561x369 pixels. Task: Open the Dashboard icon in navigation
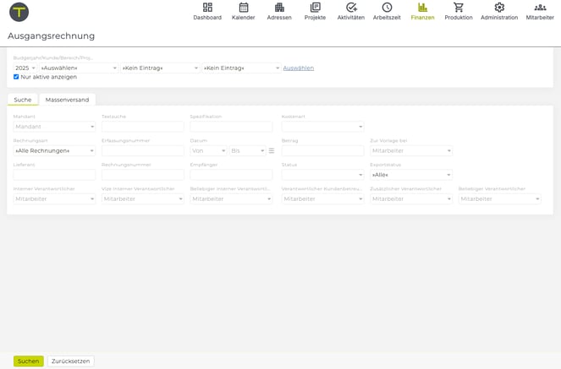point(207,8)
